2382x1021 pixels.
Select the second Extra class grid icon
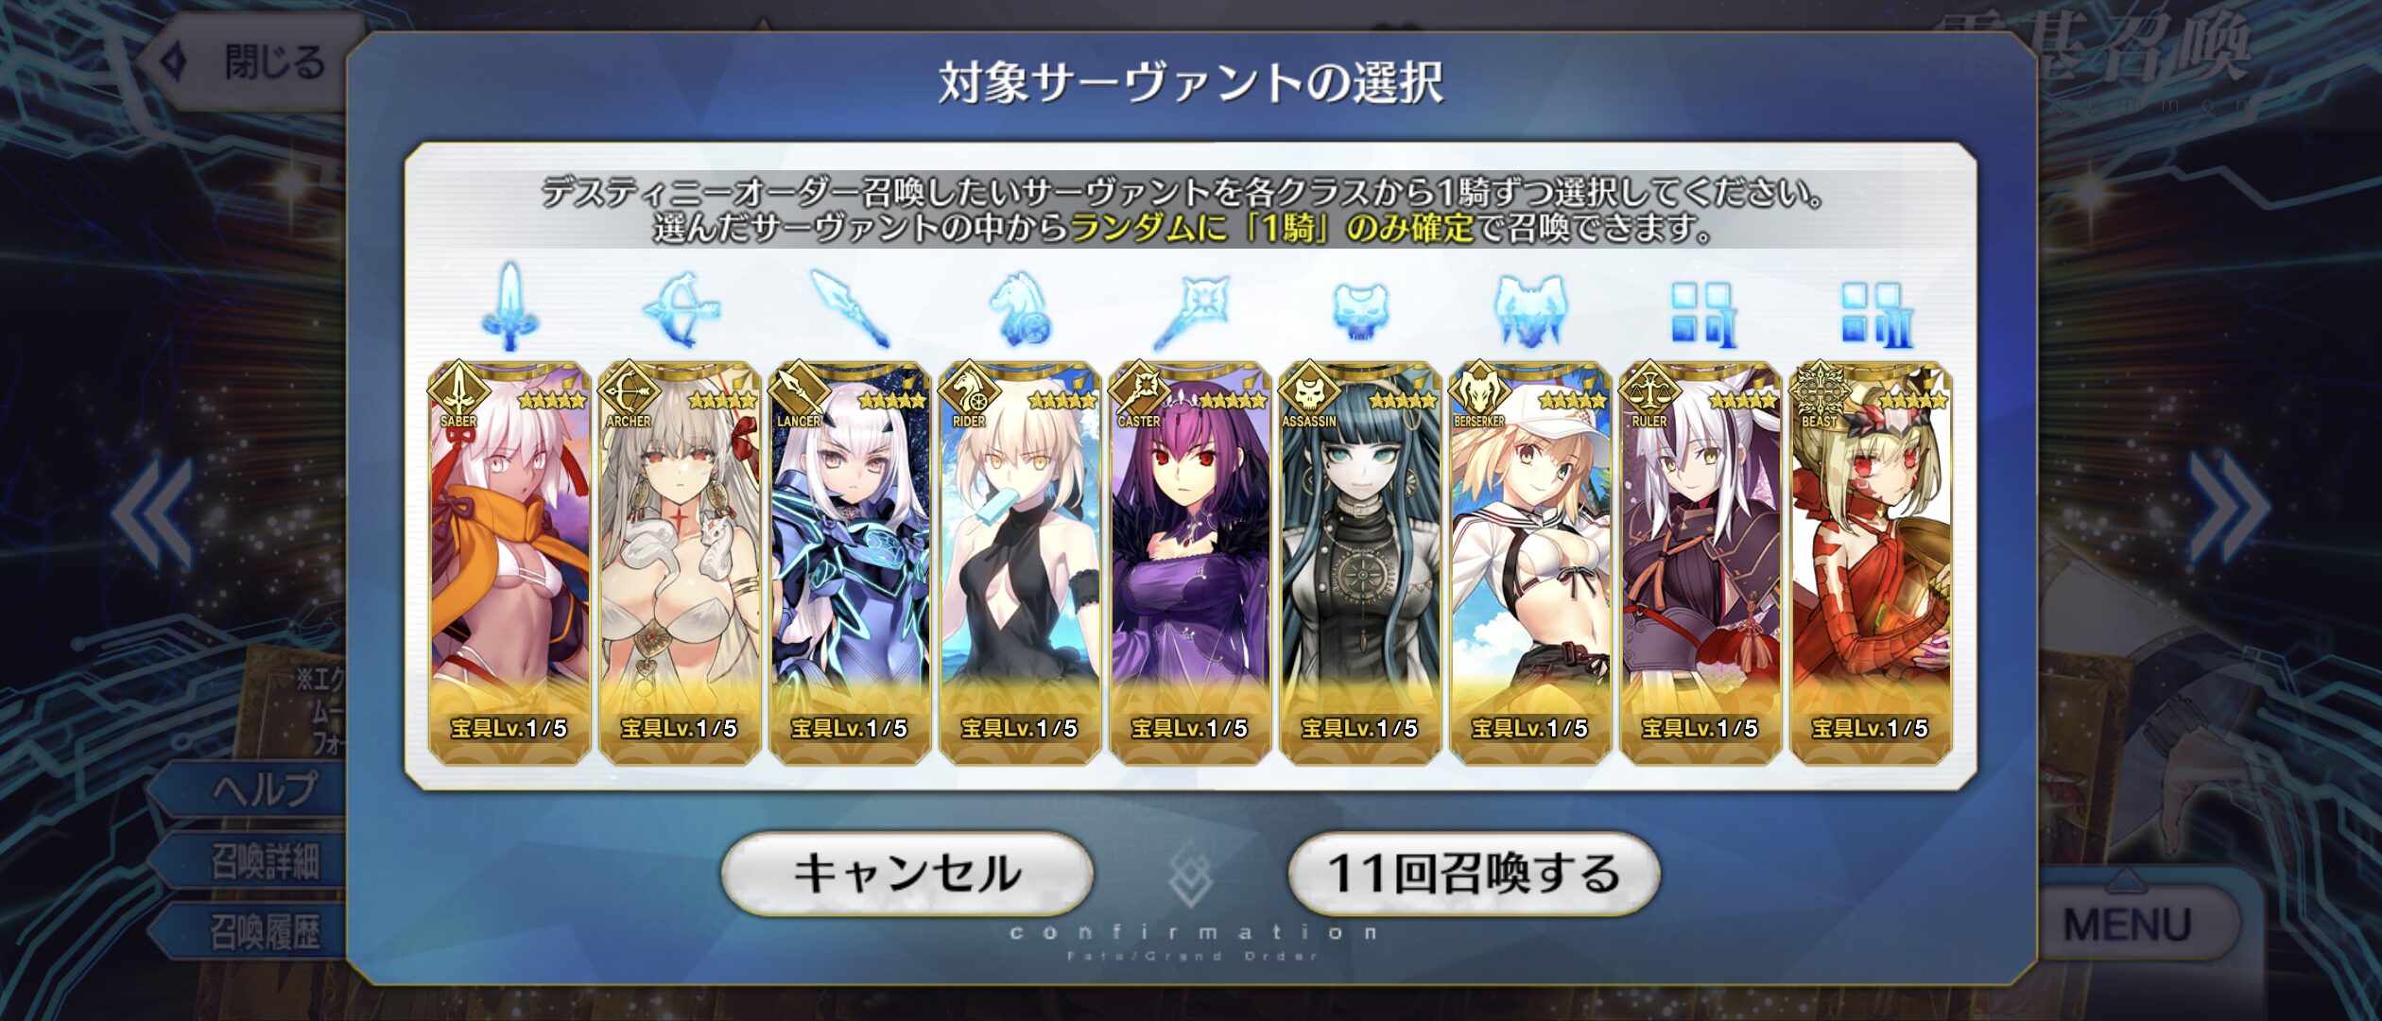pyautogui.click(x=1875, y=314)
